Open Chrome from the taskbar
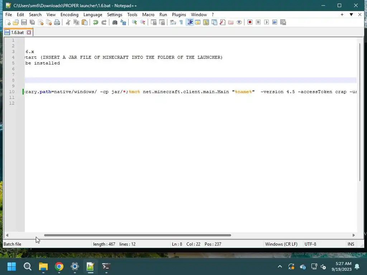 coord(59,266)
